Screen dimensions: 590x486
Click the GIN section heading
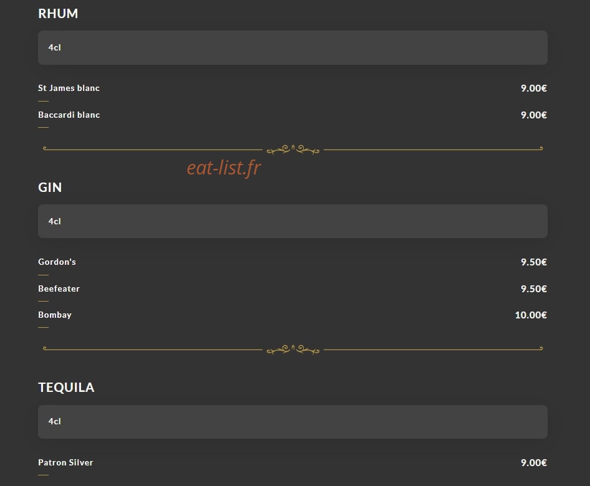point(50,187)
